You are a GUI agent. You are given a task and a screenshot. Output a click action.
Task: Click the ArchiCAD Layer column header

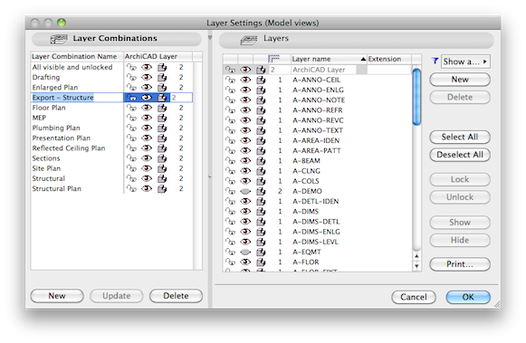[x=158, y=56]
